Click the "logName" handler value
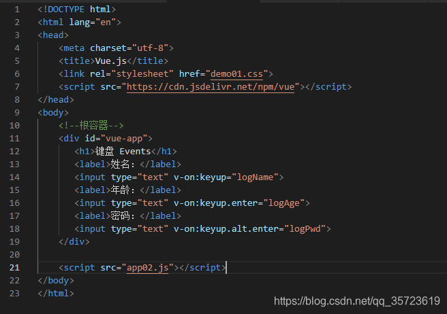Image resolution: width=447 pixels, height=314 pixels. (x=255, y=177)
